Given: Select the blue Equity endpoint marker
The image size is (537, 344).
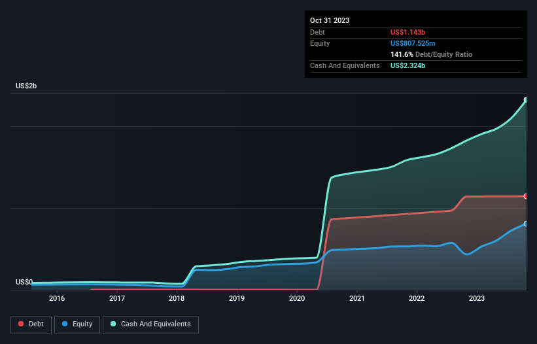Looking at the screenshot, I should point(526,224).
